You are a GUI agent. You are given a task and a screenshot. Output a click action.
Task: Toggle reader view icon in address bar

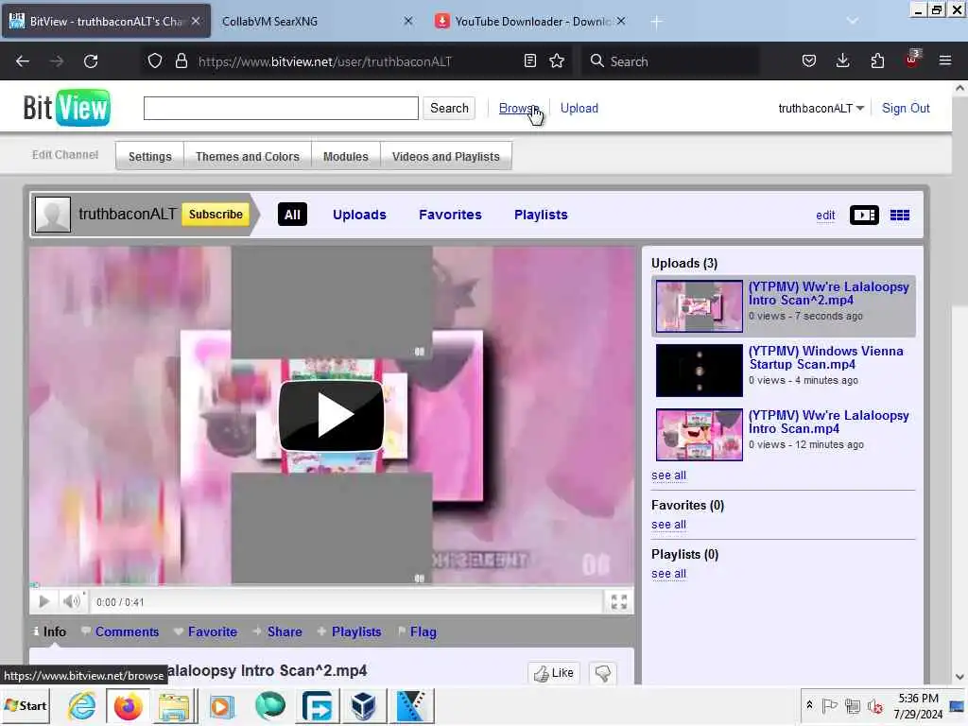[x=529, y=60]
